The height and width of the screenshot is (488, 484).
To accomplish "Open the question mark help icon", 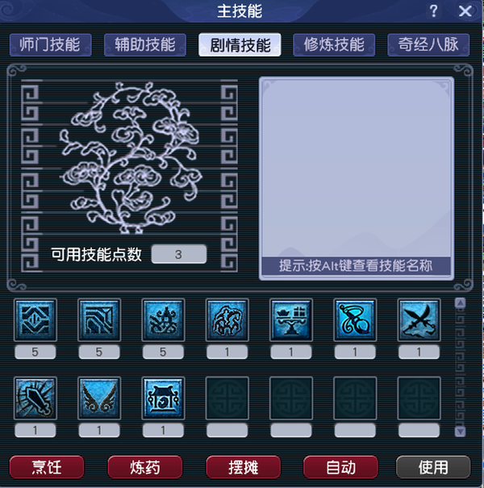I will 433,11.
